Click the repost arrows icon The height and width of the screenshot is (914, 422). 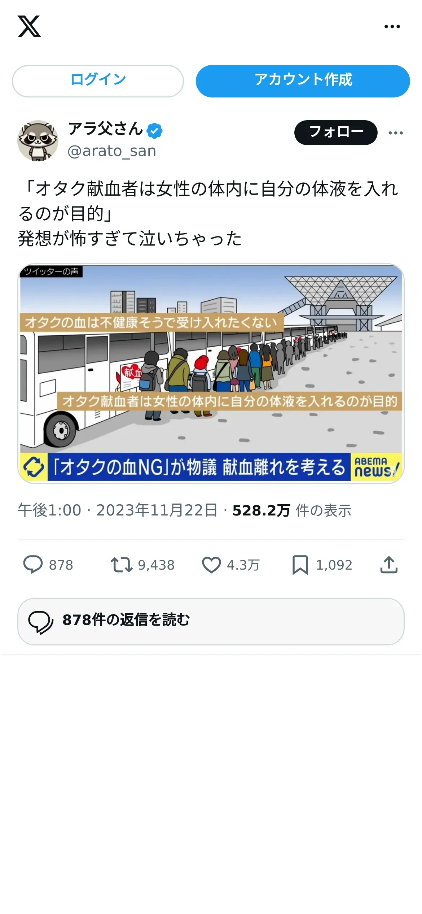click(x=122, y=565)
